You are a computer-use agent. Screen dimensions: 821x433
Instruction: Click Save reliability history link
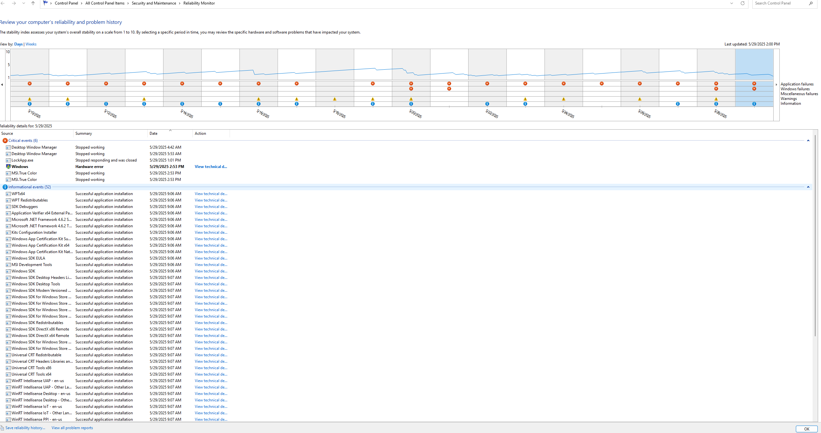[25, 428]
